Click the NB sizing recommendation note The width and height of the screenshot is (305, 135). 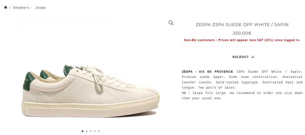(242, 95)
